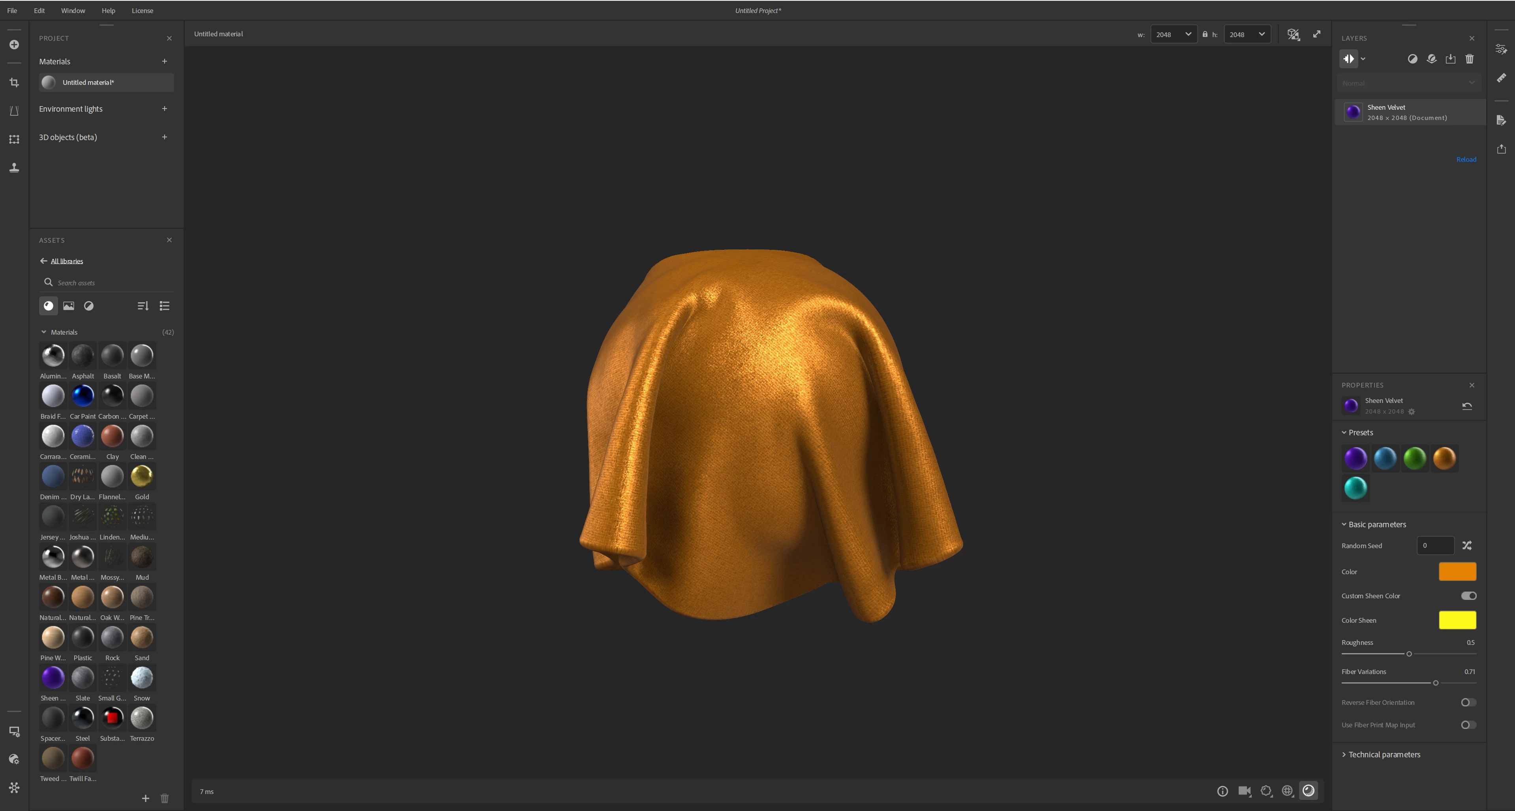This screenshot has height=811, width=1515.
Task: Enable Reverse Fiber Orientation toggle
Action: pyautogui.click(x=1468, y=702)
